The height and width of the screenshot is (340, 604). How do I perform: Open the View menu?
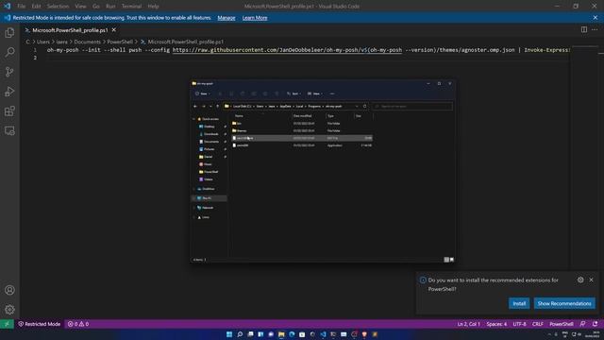point(80,7)
